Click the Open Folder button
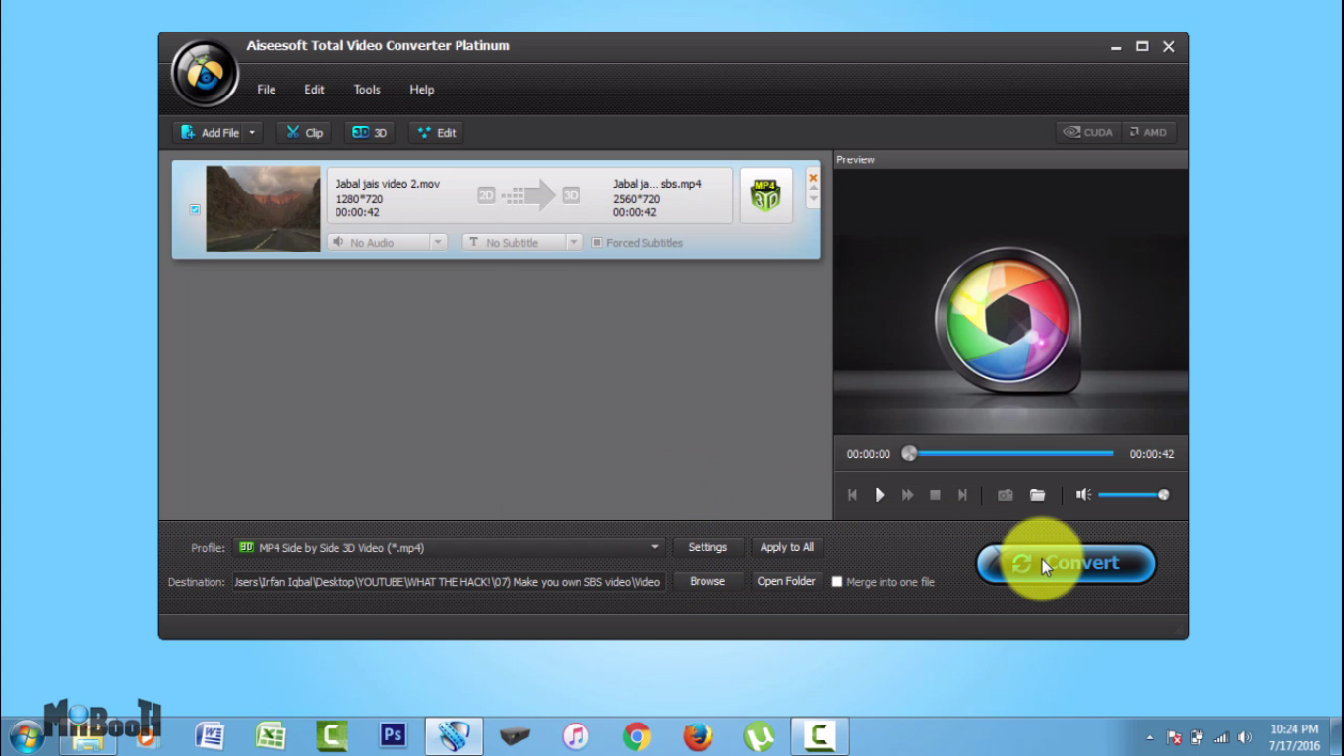 [786, 581]
